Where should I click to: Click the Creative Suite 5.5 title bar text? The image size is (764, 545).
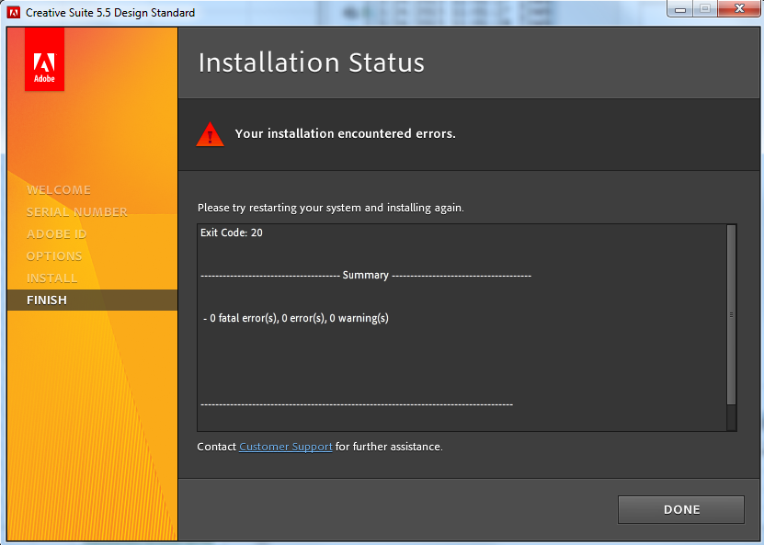(110, 13)
